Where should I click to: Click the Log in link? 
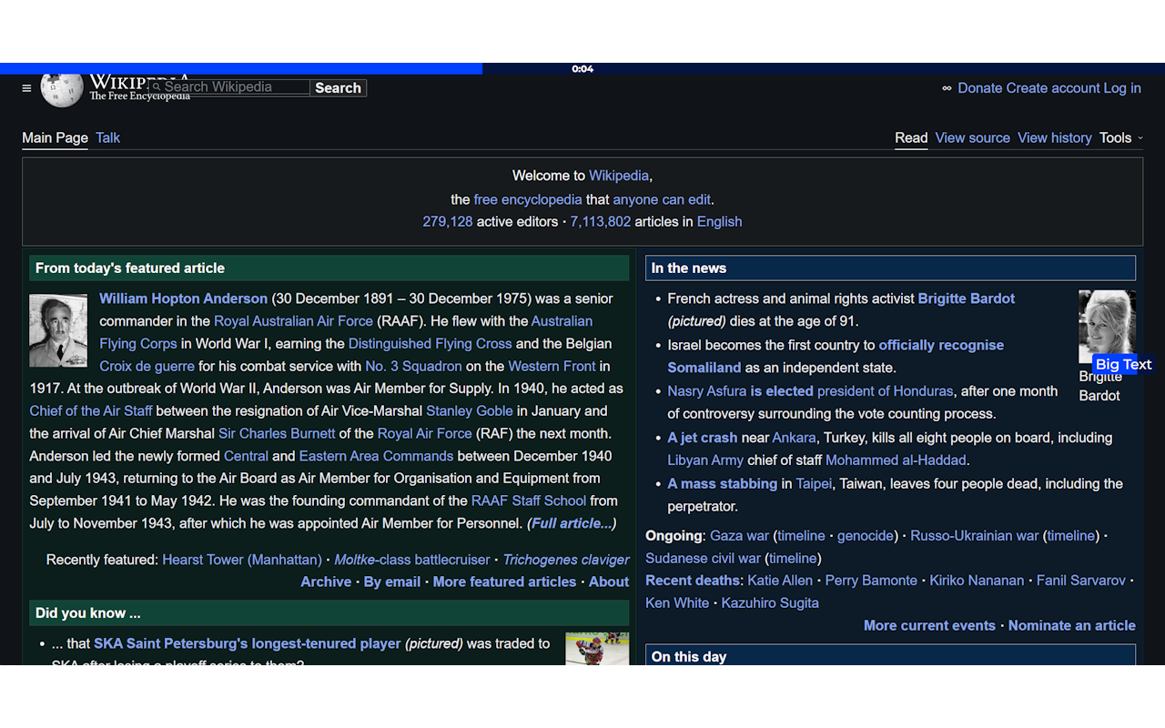1122,88
